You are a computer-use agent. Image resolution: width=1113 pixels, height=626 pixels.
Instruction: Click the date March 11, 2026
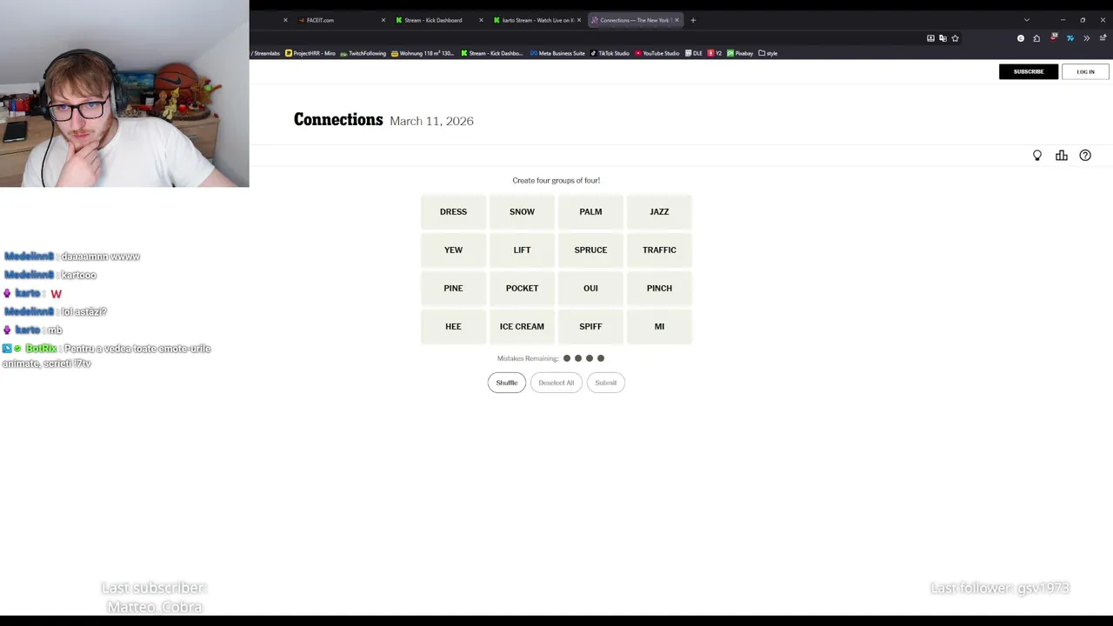(431, 121)
